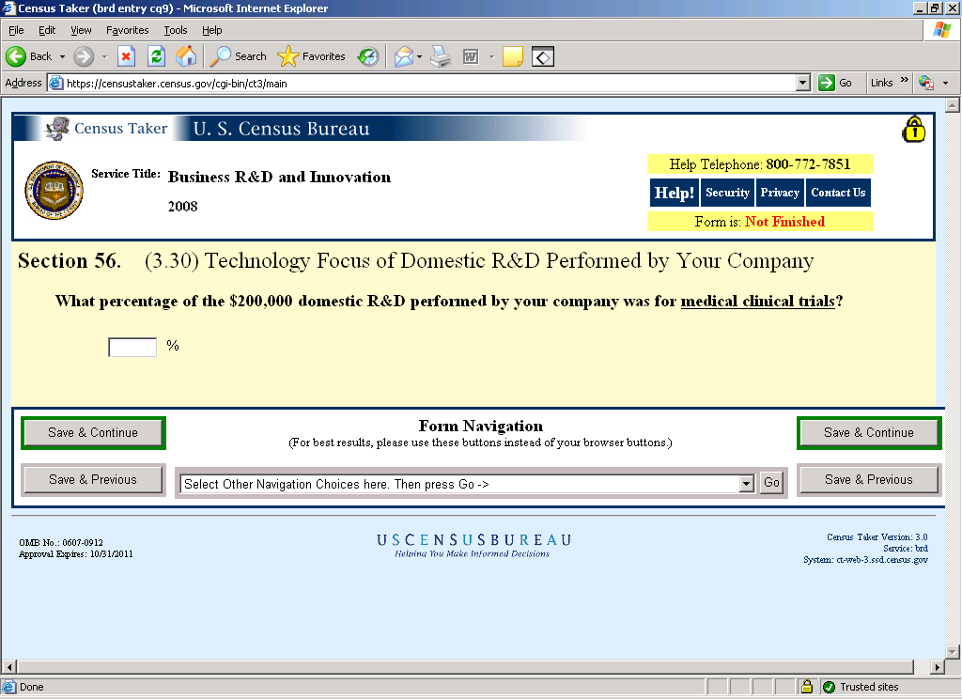The image size is (962, 699).
Task: Click the Refresh page icon
Action: [x=157, y=56]
